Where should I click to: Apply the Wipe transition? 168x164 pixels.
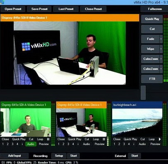tap(150, 49)
